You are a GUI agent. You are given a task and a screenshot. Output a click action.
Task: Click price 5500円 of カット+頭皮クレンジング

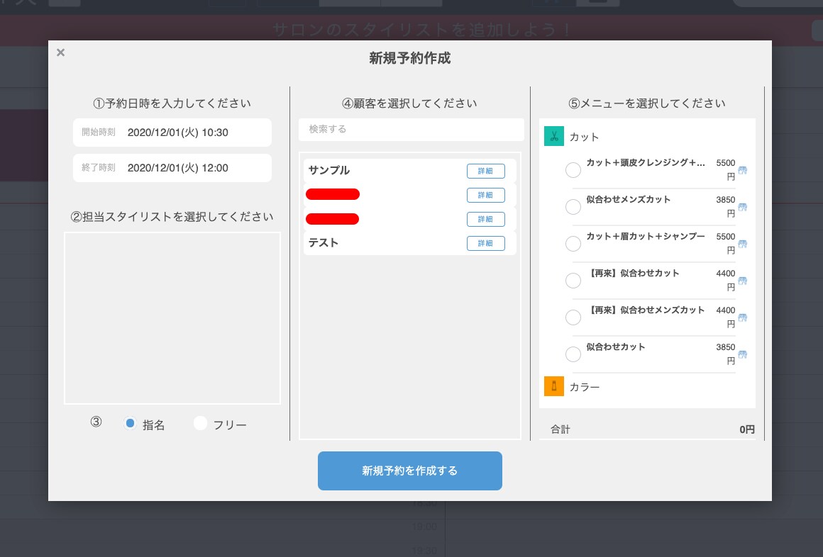(725, 169)
